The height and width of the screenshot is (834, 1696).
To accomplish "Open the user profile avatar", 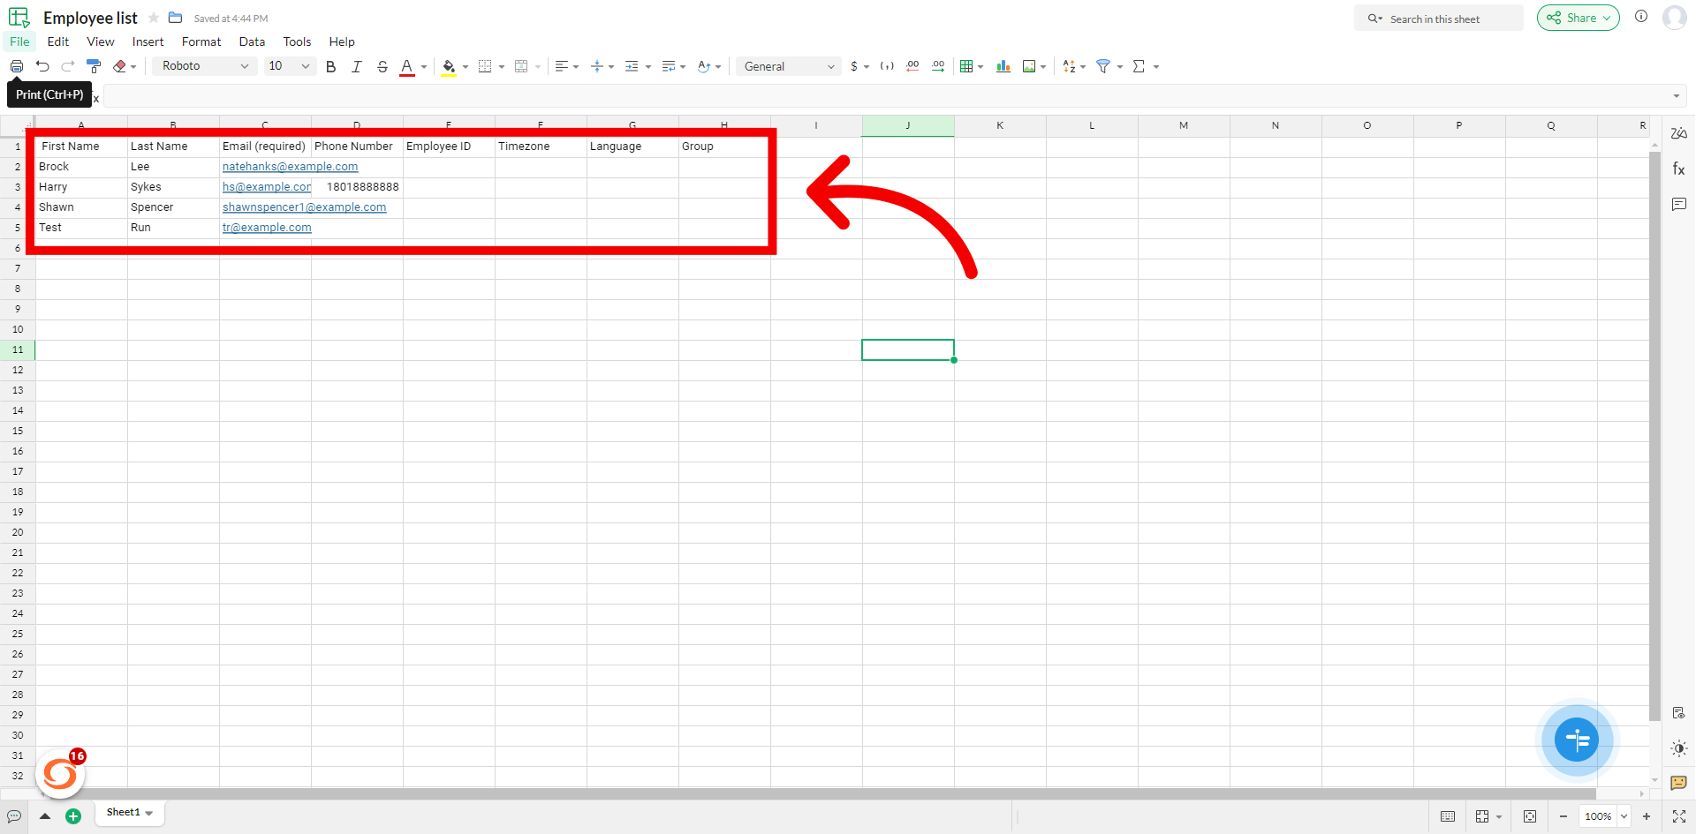I will [1675, 18].
